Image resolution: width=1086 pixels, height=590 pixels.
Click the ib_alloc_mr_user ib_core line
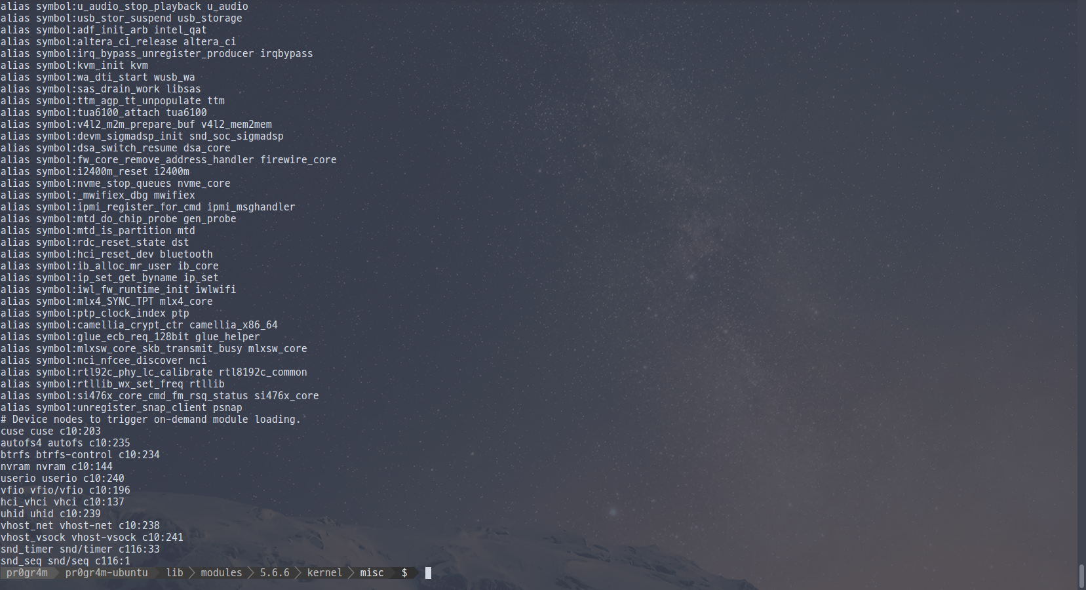pyautogui.click(x=109, y=266)
